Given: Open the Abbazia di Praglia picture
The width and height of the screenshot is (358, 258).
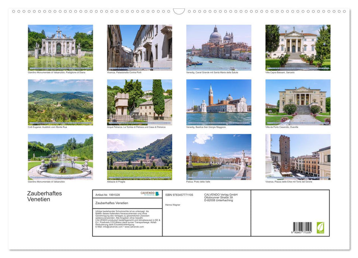Looking at the screenshot, I should pos(139,157).
